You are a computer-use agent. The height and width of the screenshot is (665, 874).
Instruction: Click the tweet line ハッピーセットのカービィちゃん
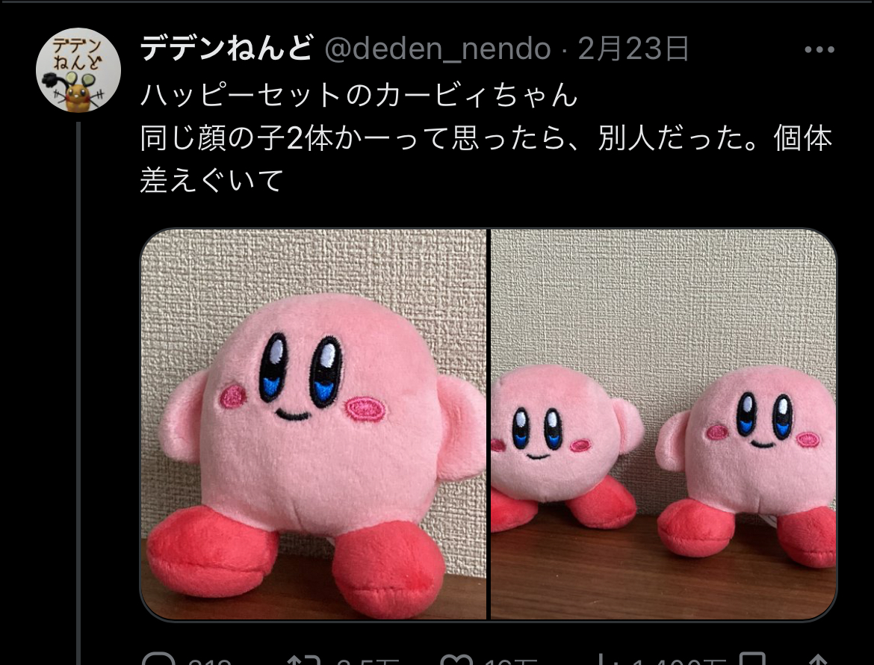coord(359,94)
